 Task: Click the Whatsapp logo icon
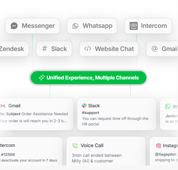[x=75, y=26]
